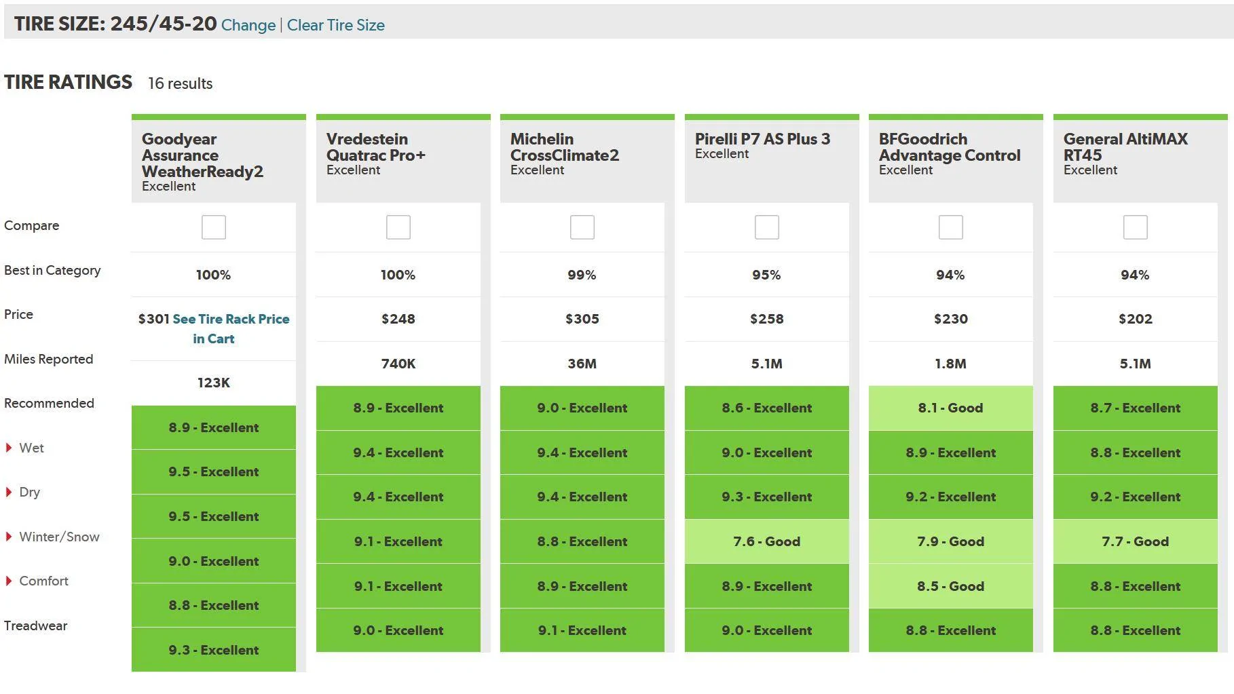Click Michelin's 9.0 - Excellent rating cell
Screen dimensions: 1234x694
[x=582, y=408]
